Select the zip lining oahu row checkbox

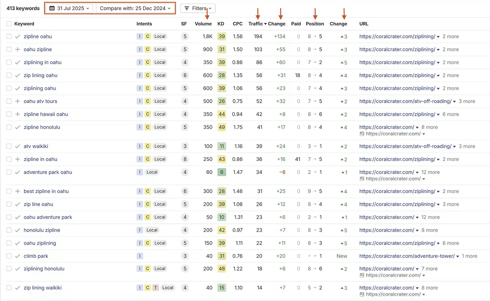tap(9, 75)
